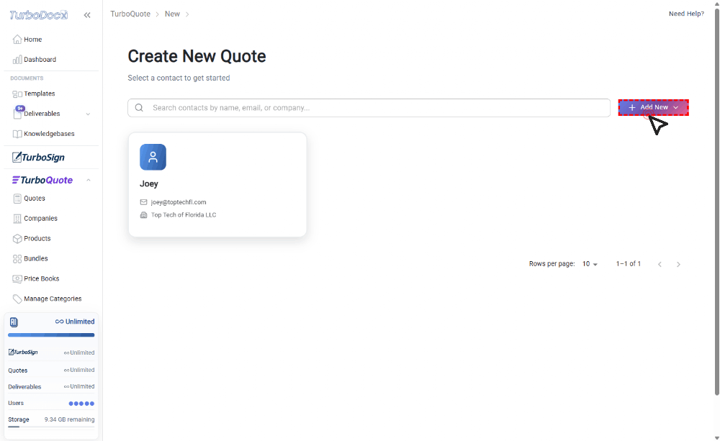Open the Deliverables document icon
Image resolution: width=720 pixels, height=441 pixels.
tap(17, 114)
